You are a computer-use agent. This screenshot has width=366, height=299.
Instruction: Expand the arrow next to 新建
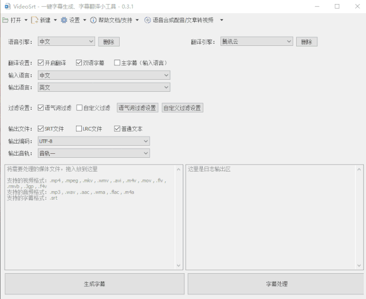(56, 20)
